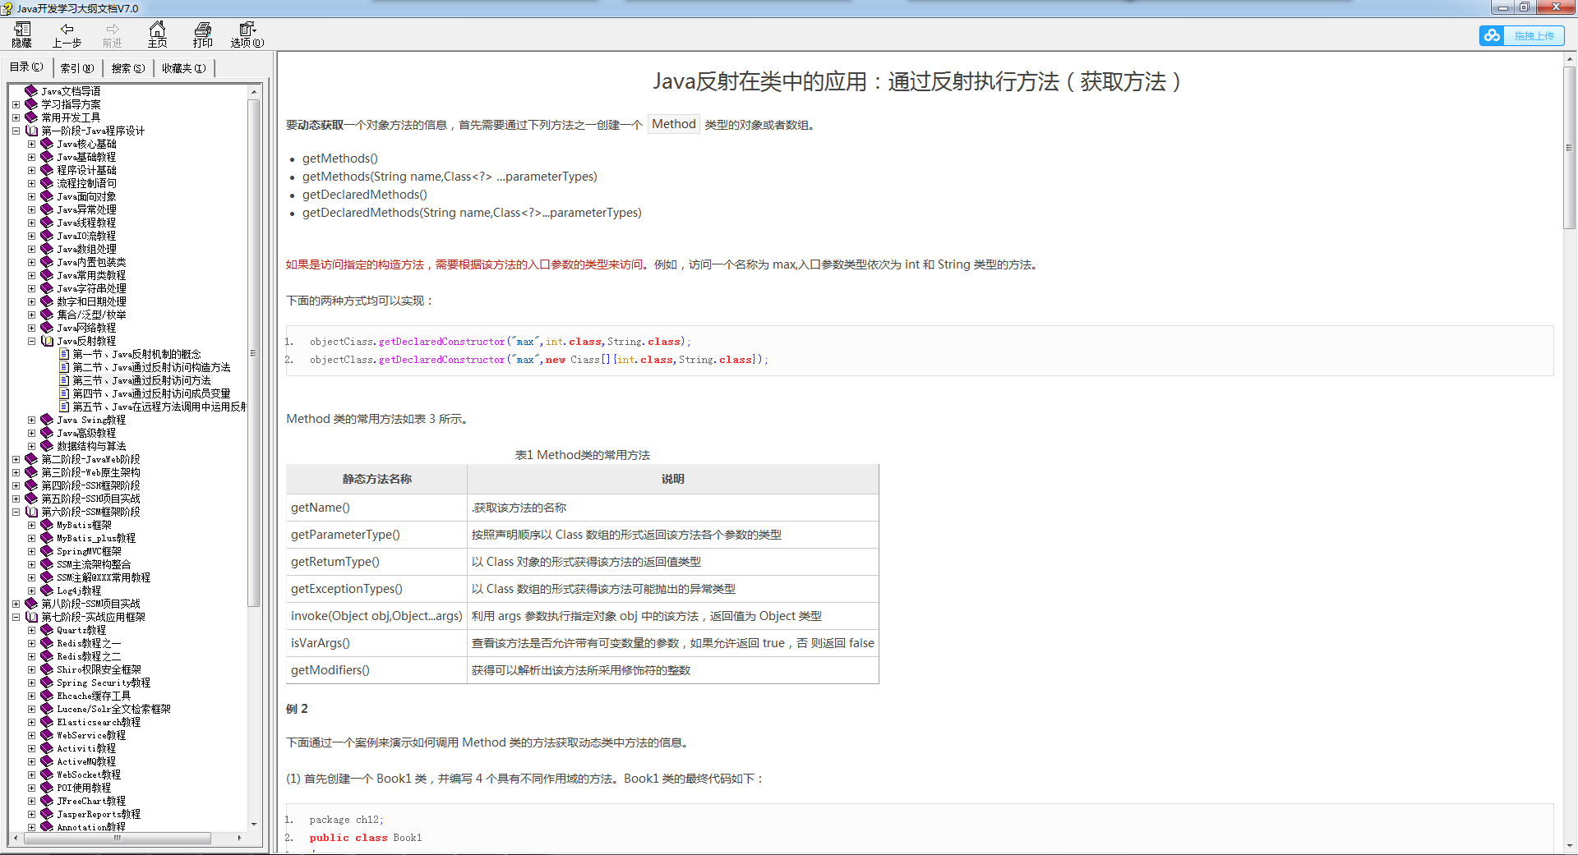Collapse the Java反射教程 node
This screenshot has height=855, width=1578.
(x=31, y=341)
